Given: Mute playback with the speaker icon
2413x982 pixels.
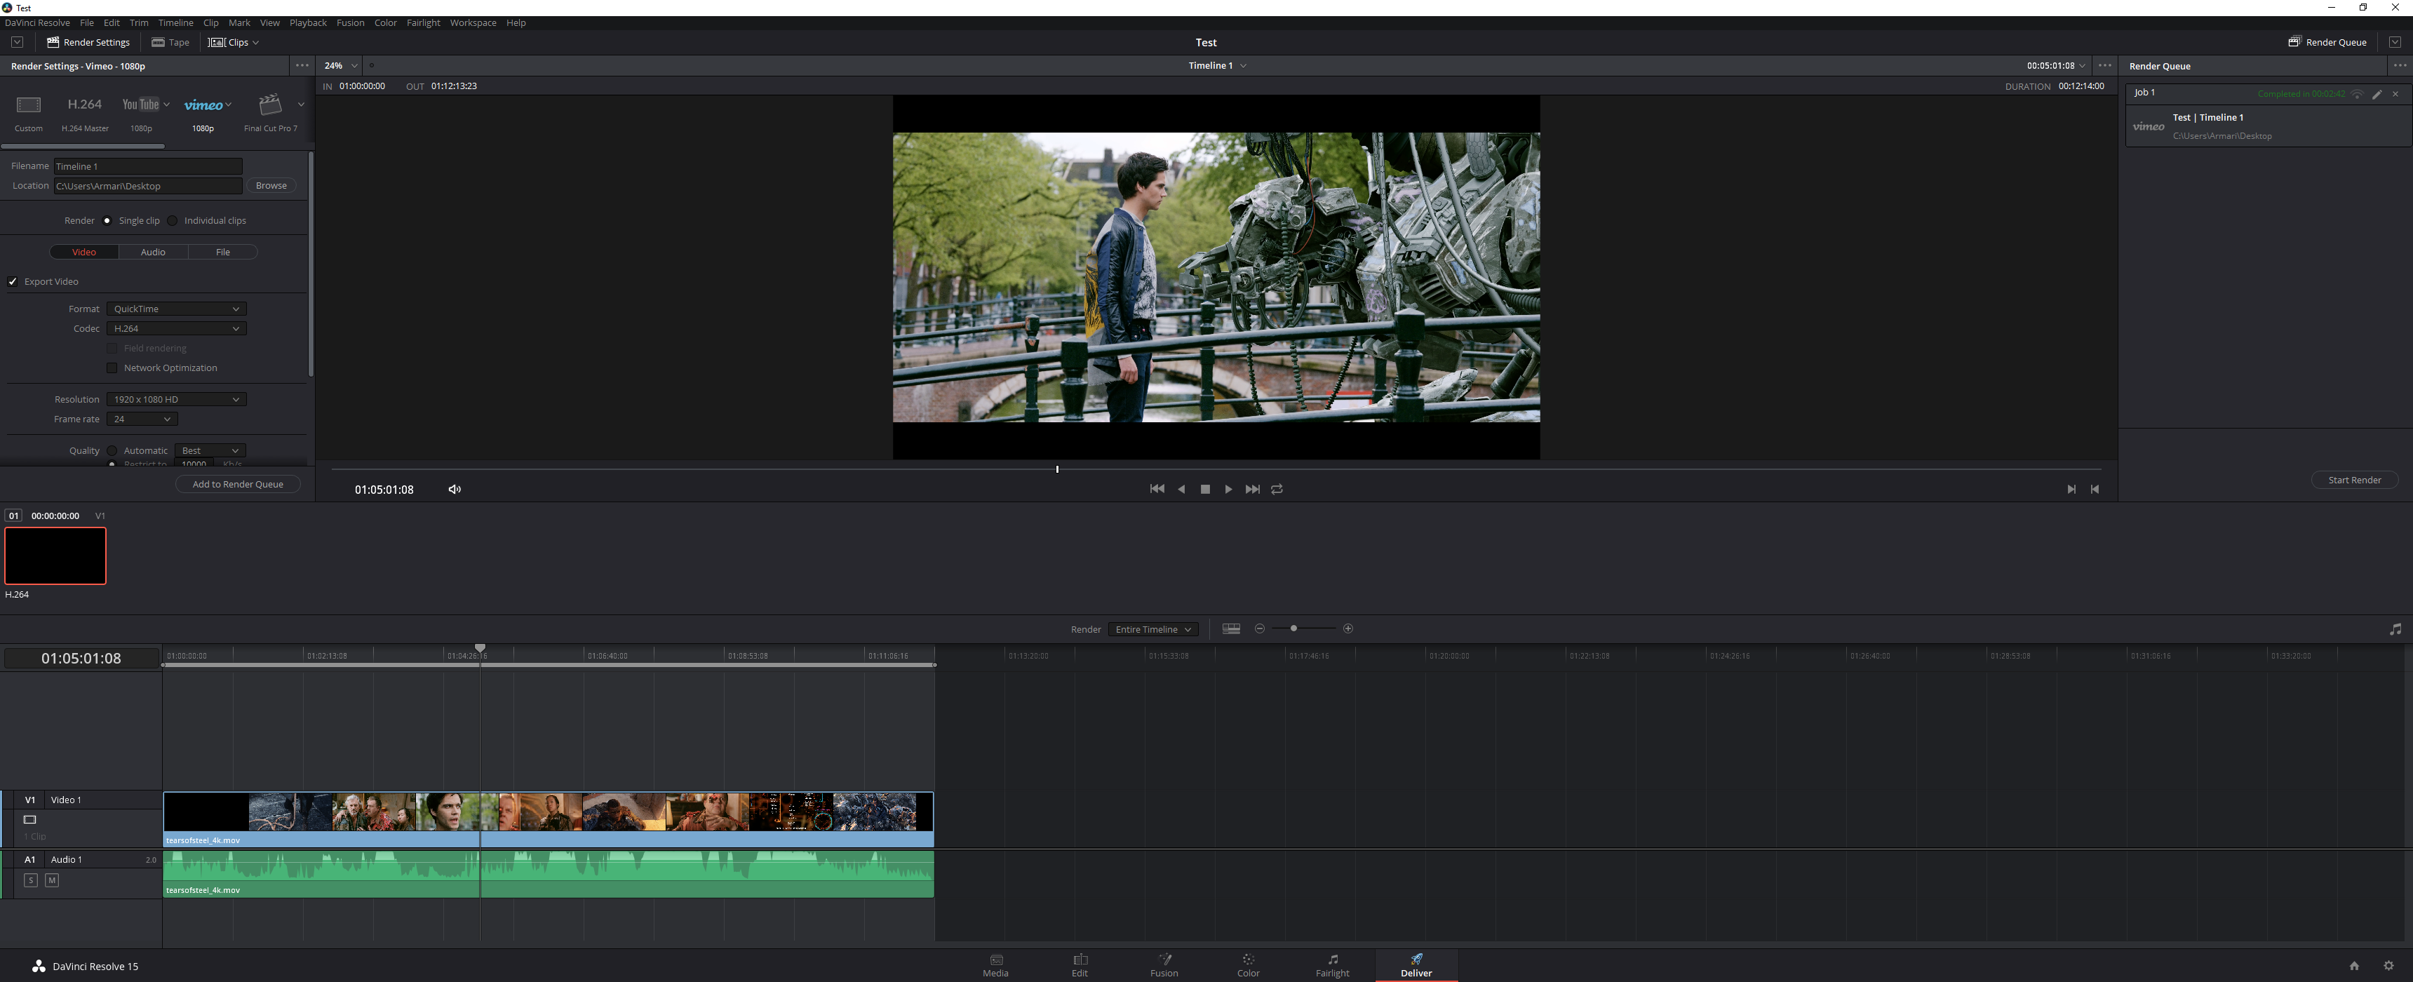Looking at the screenshot, I should coord(455,489).
